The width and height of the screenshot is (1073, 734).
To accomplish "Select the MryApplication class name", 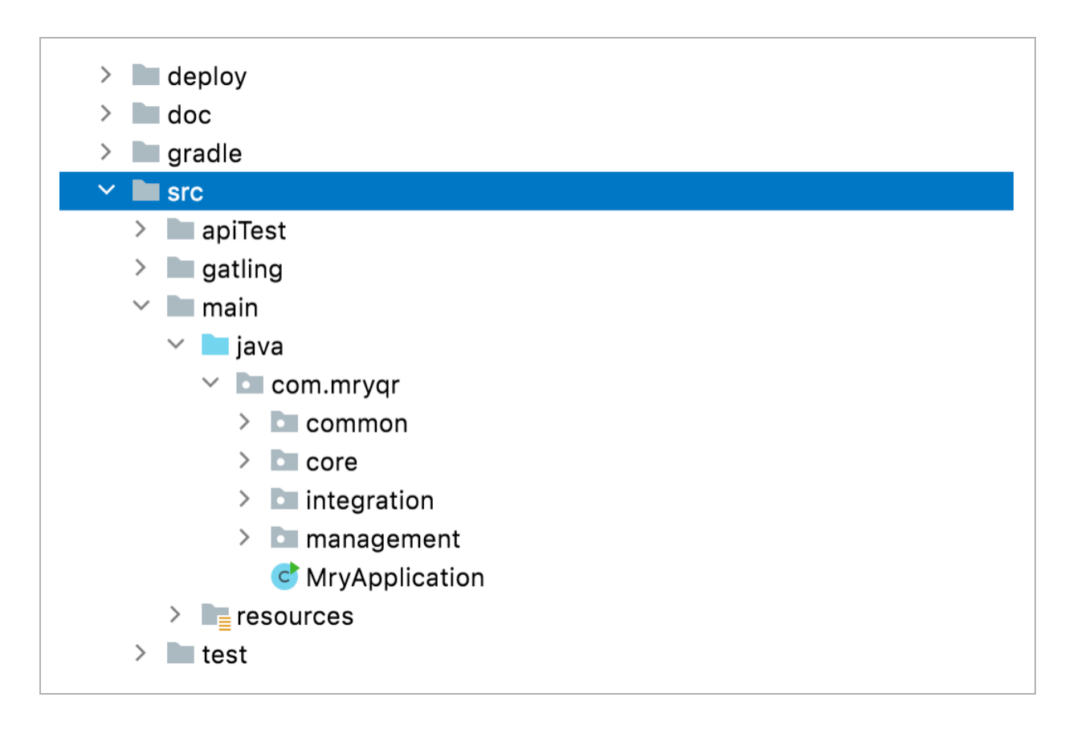I will (x=394, y=577).
